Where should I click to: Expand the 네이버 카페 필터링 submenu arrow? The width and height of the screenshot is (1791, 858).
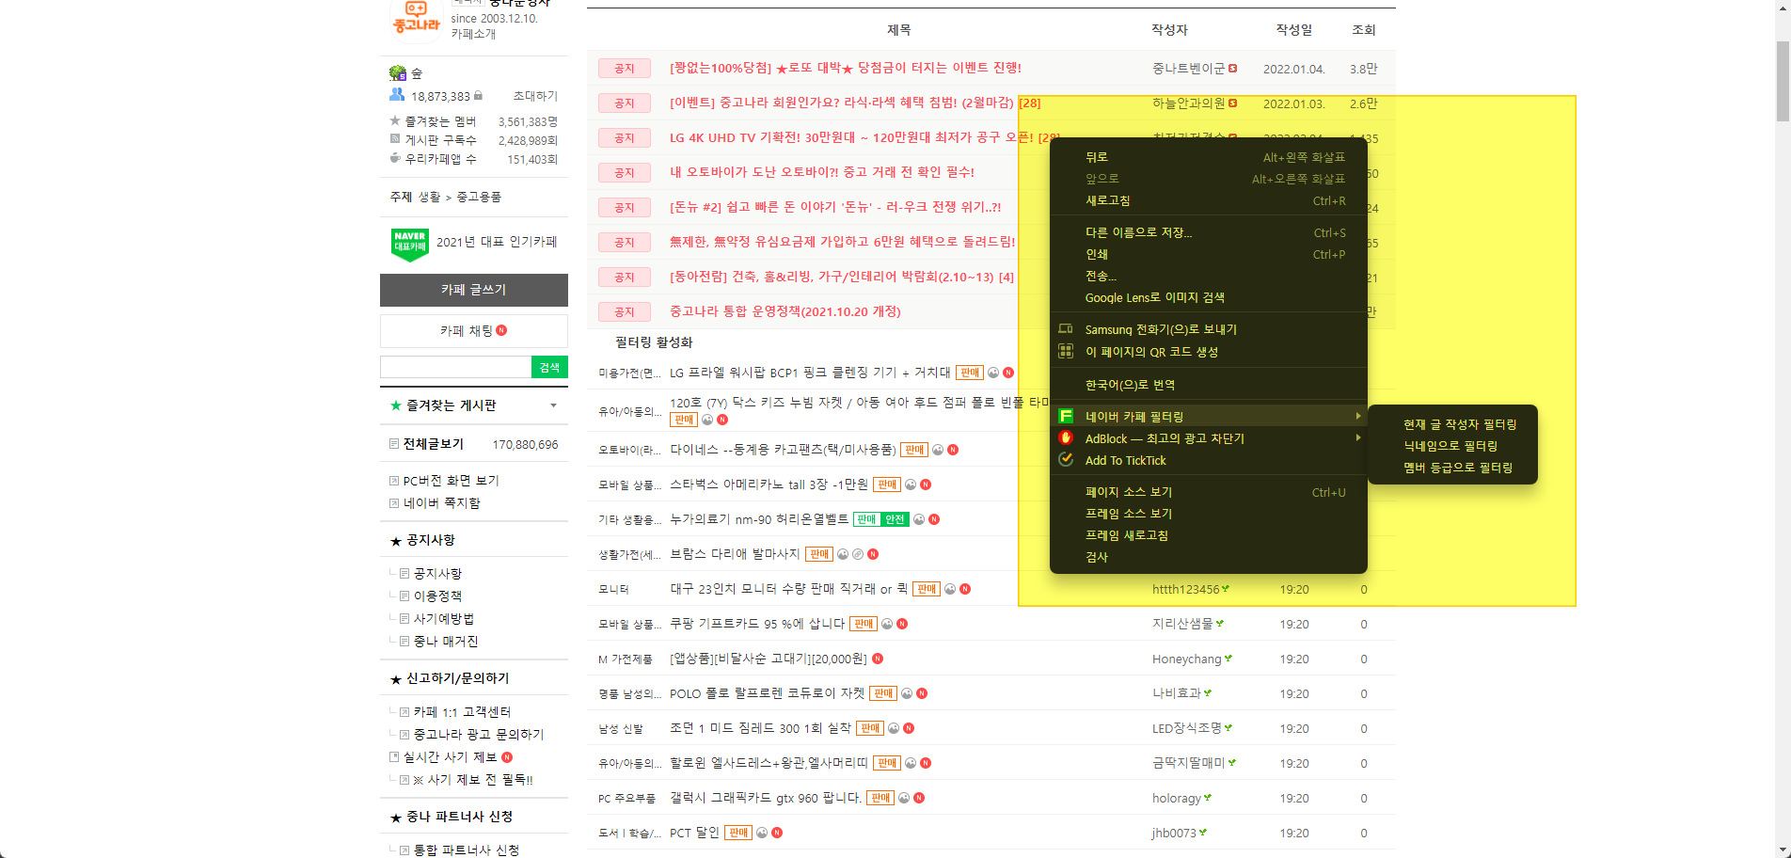tap(1357, 416)
